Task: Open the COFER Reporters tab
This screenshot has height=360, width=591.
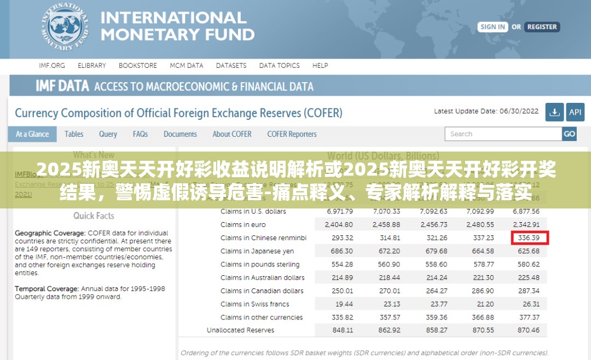Action: click(x=292, y=134)
